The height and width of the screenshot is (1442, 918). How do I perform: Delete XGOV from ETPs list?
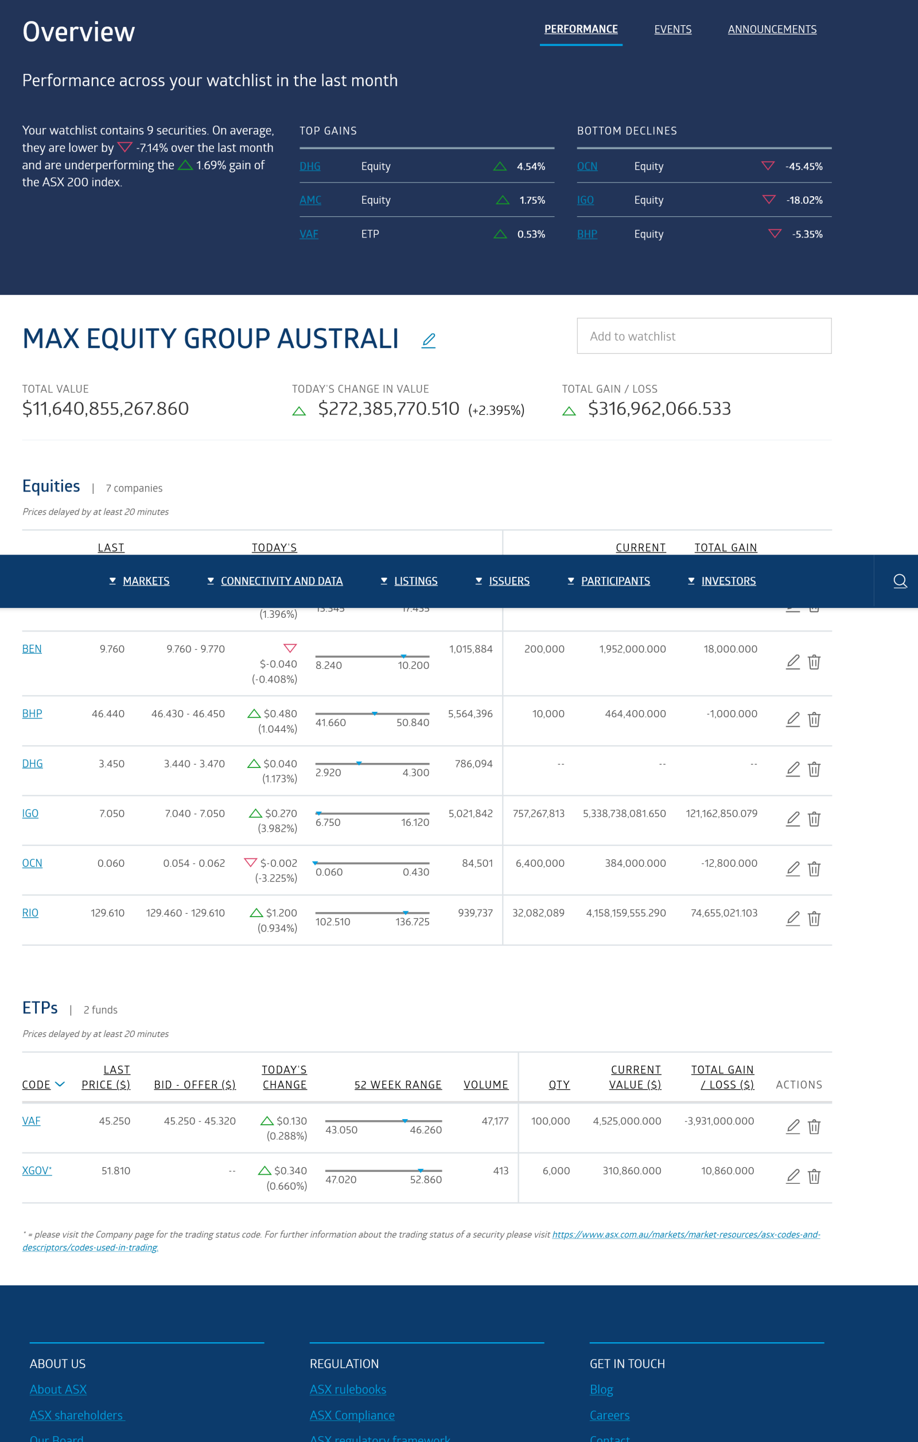[x=814, y=1176]
